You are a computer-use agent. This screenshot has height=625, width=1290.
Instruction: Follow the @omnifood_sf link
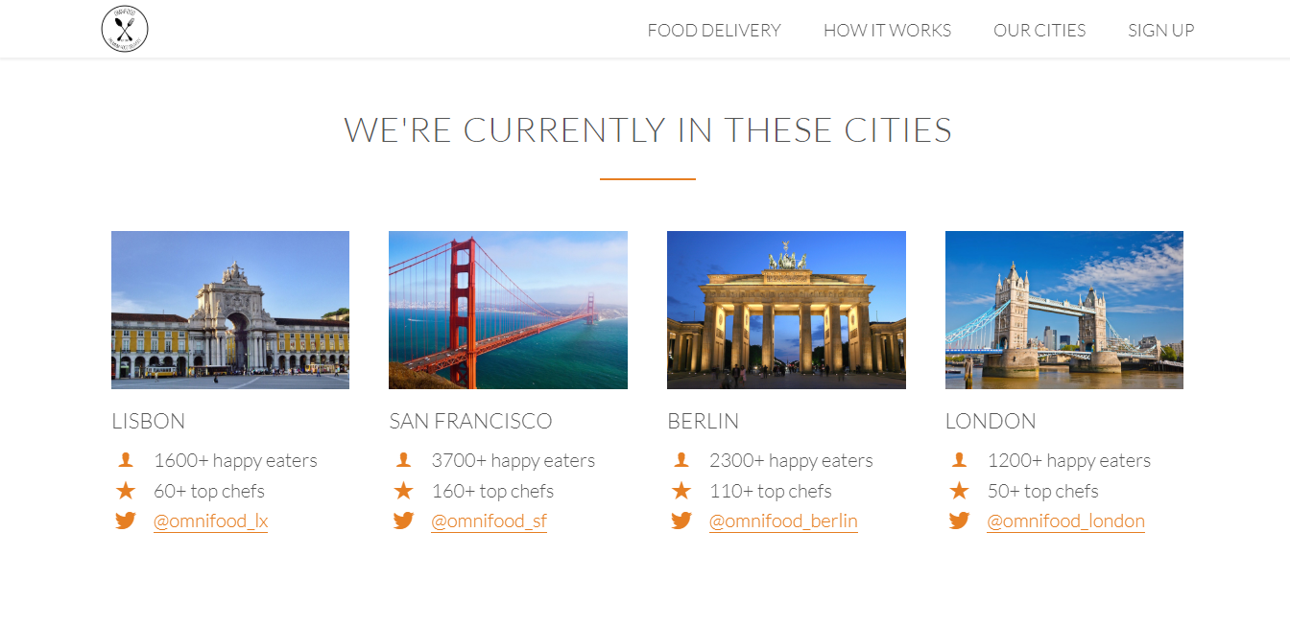point(489,521)
